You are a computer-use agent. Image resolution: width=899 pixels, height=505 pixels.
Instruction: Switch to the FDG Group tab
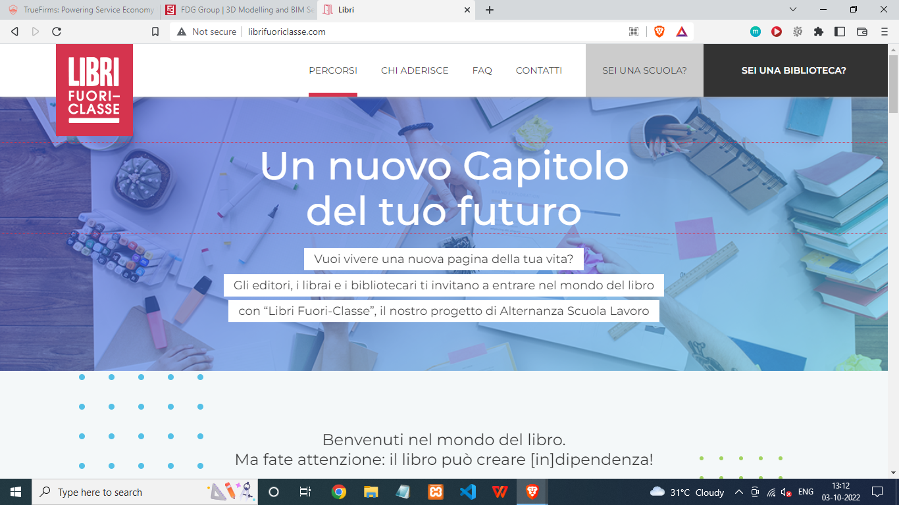point(239,10)
